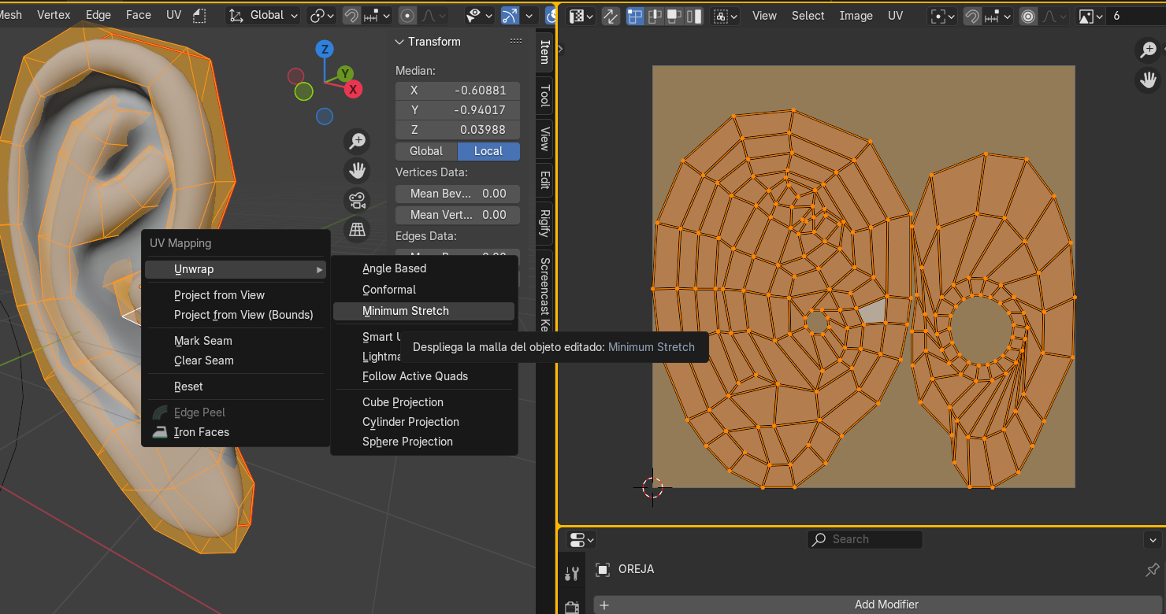Switch transform median to Local
Viewport: 1166px width, 614px height.
click(488, 151)
